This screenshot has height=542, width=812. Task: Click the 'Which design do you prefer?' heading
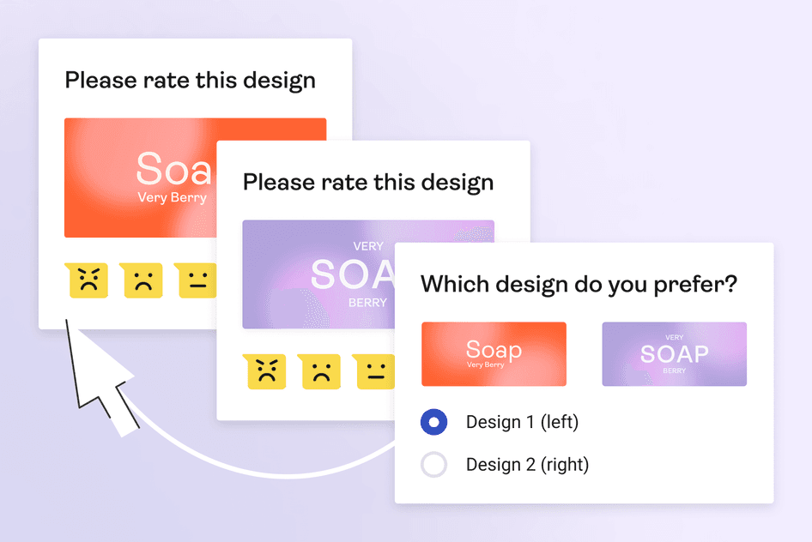point(579,285)
